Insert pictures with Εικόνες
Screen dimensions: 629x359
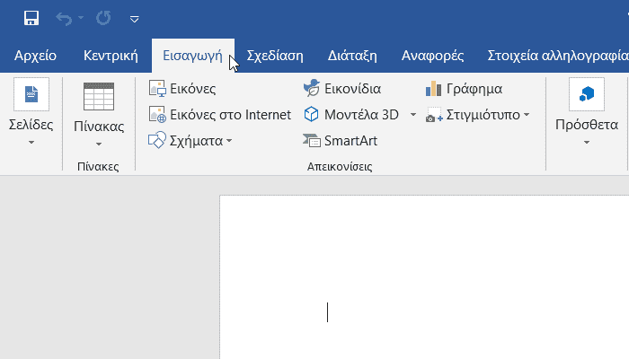[182, 89]
